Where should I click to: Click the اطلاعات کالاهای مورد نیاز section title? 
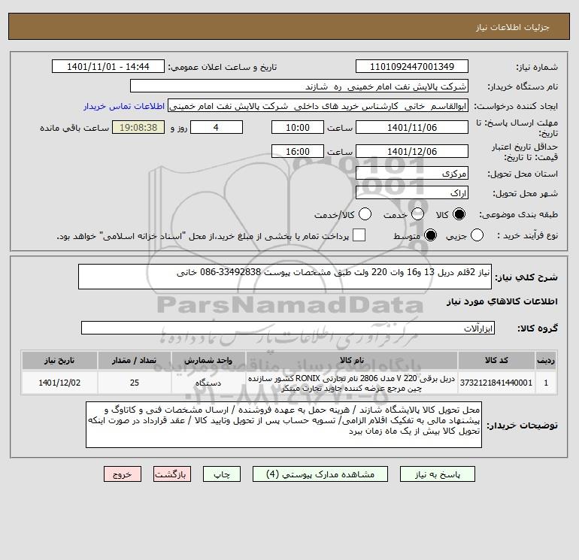[502, 301]
